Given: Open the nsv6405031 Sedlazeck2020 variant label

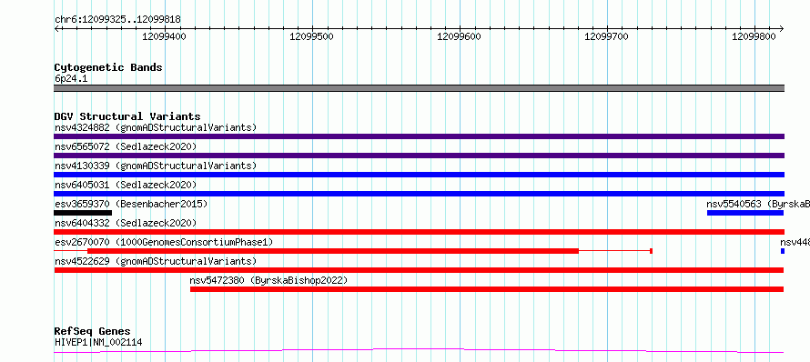Looking at the screenshot, I should coord(126,185).
